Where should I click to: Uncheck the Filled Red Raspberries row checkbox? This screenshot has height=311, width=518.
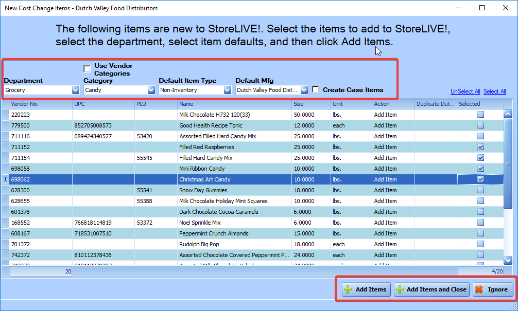480,147
